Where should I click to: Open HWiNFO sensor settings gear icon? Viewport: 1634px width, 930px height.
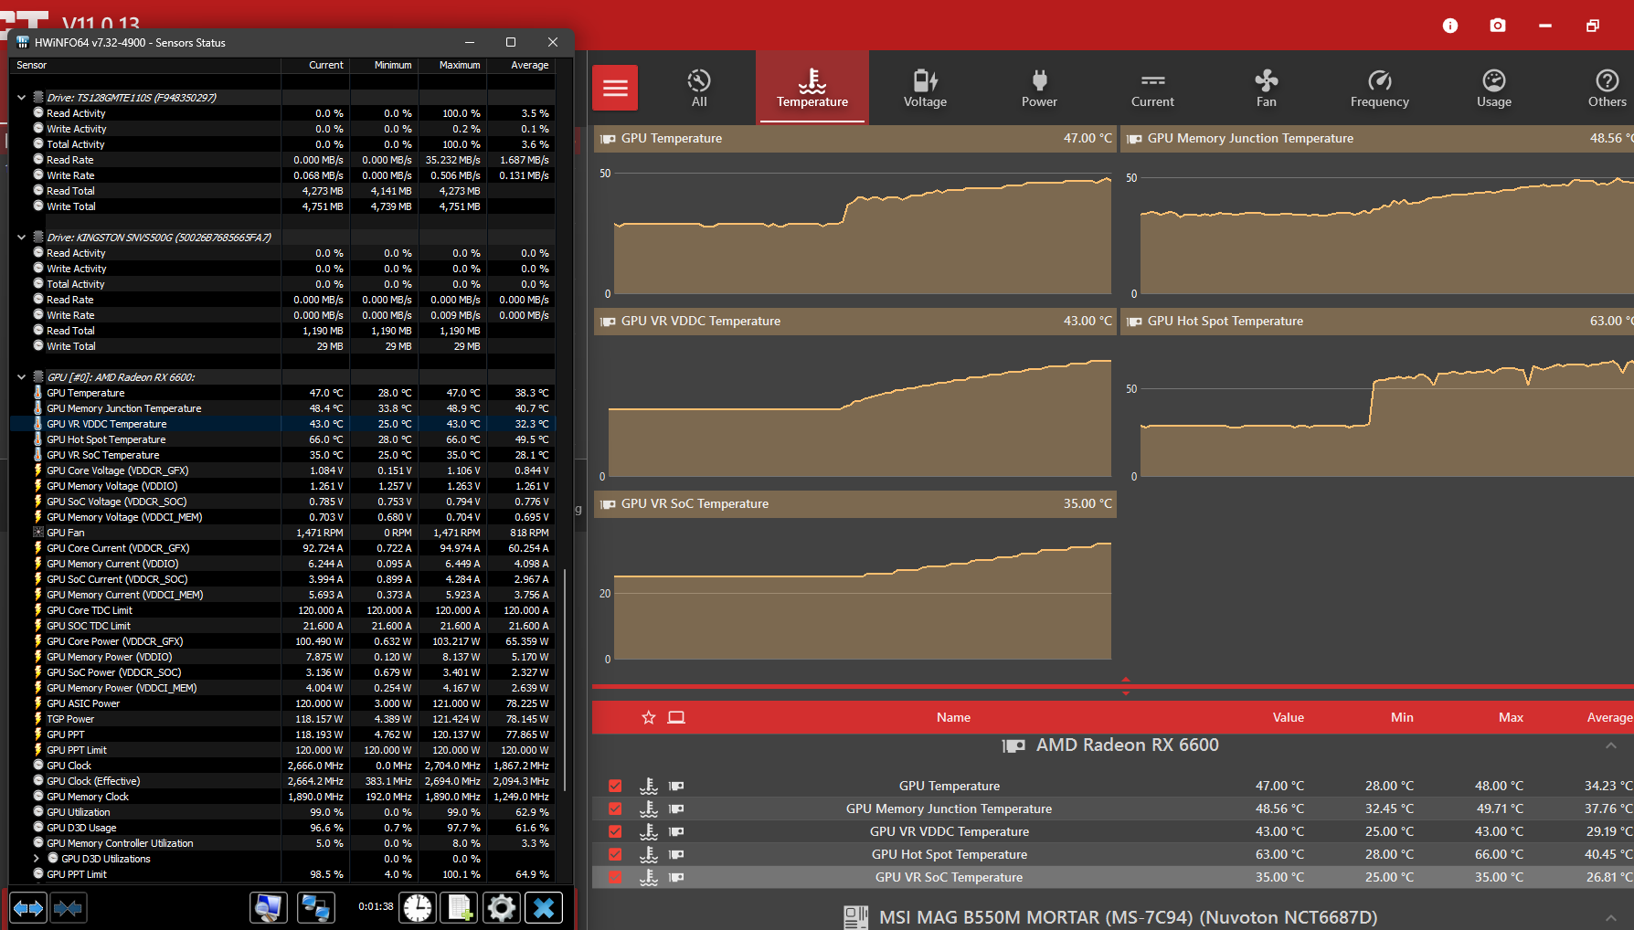[502, 908]
